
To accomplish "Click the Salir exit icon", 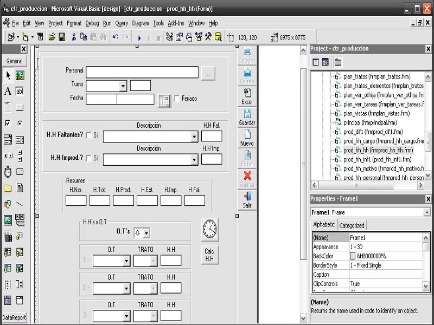I will pos(247,199).
